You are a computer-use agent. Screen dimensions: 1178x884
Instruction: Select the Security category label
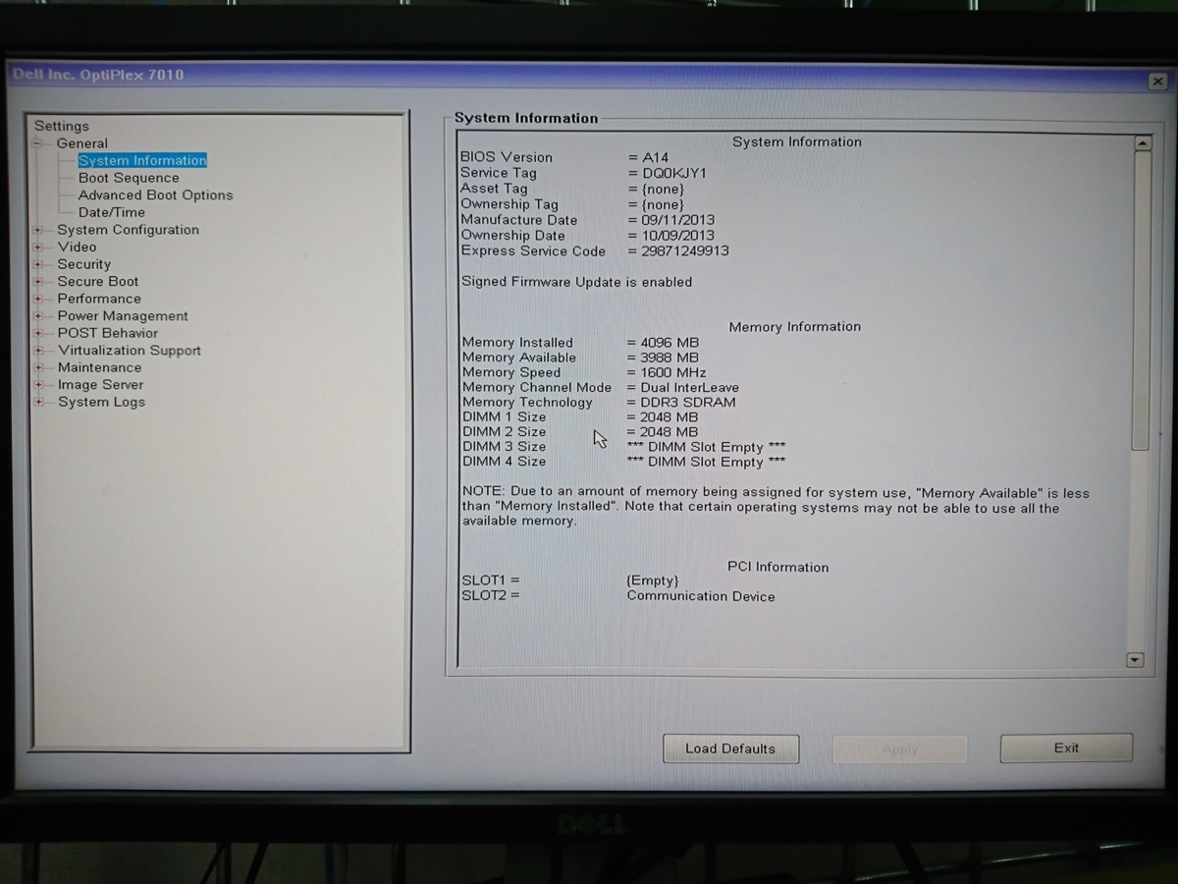[x=83, y=264]
